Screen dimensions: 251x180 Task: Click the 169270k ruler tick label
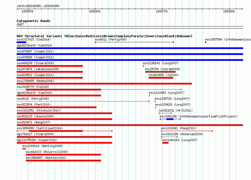point(162,11)
